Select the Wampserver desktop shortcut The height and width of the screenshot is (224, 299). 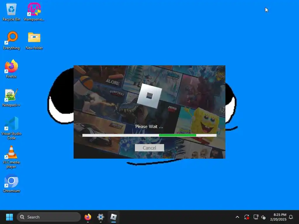coord(34,12)
